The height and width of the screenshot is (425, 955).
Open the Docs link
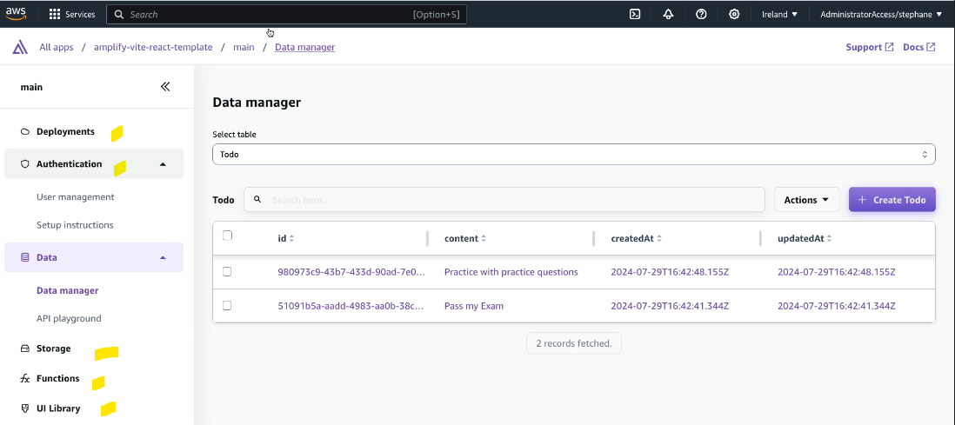[919, 47]
